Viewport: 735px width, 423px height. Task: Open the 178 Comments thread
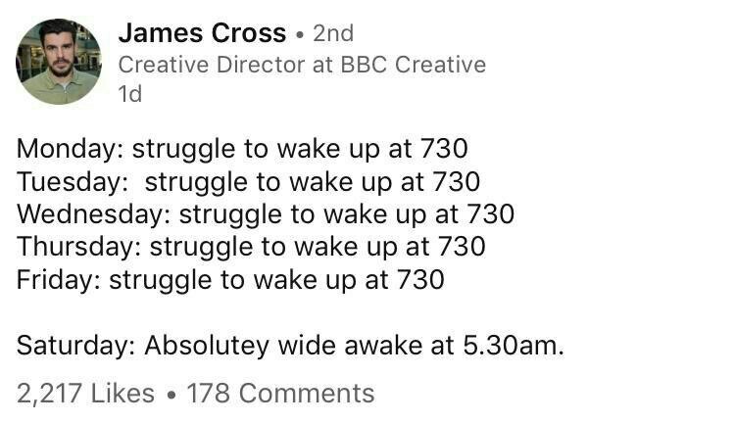(280, 394)
